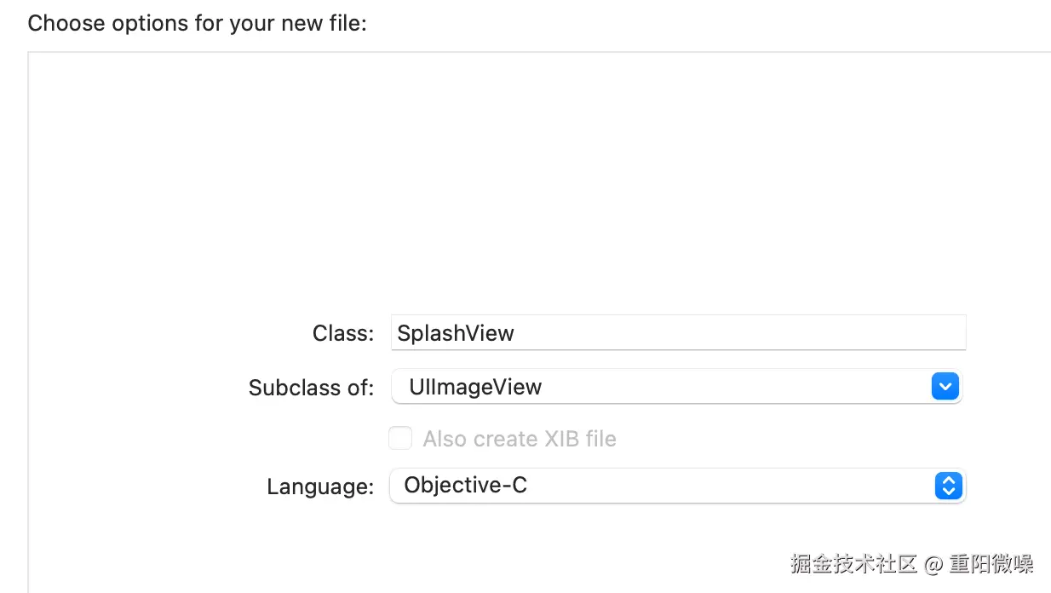Open the Language popup menu

point(664,486)
